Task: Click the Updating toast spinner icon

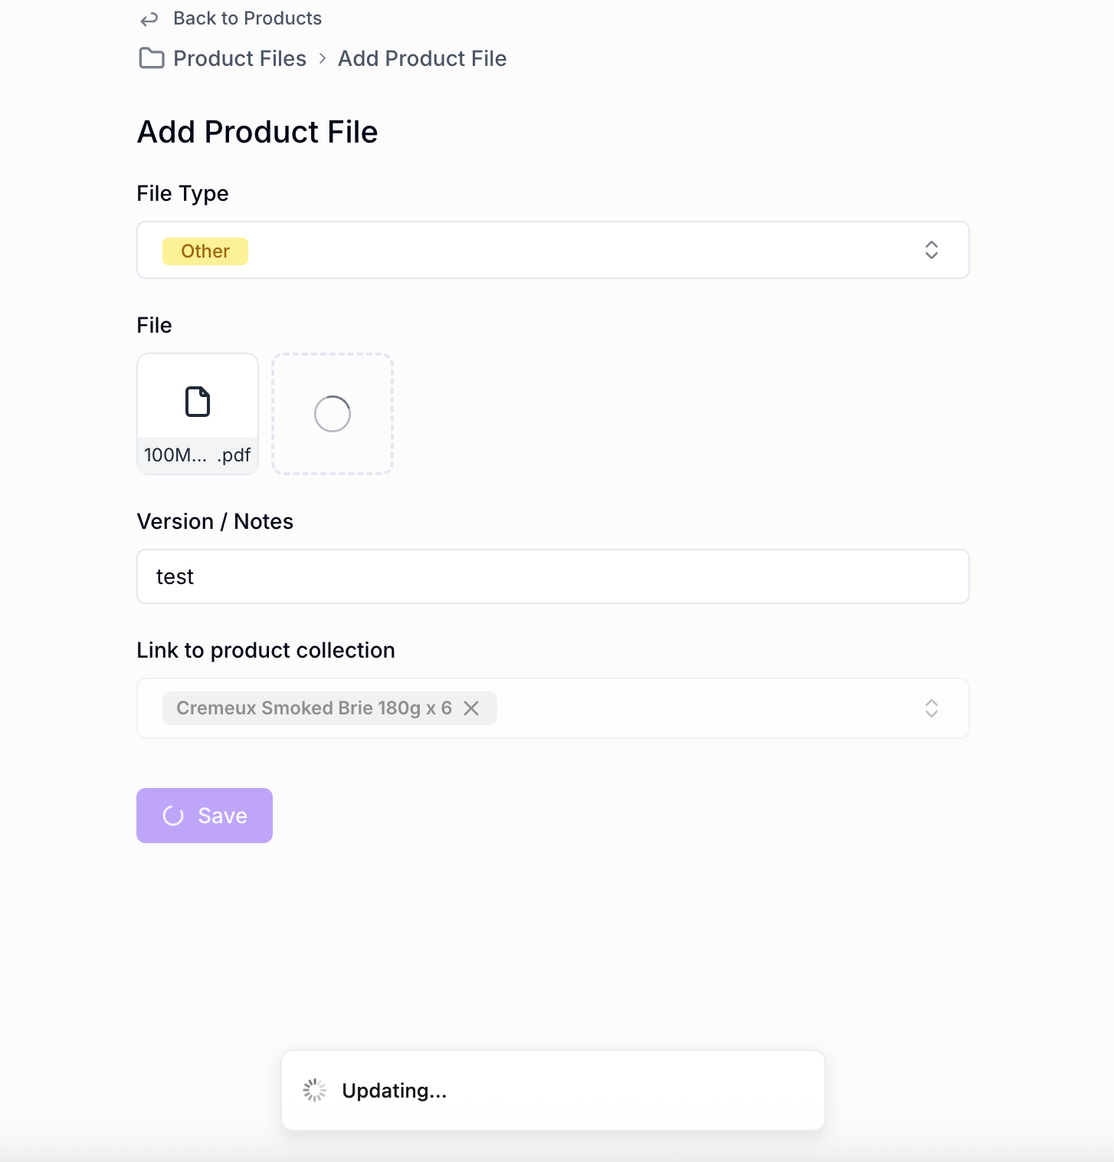Action: [315, 1090]
